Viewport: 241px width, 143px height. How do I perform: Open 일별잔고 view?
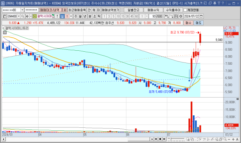(133, 10)
